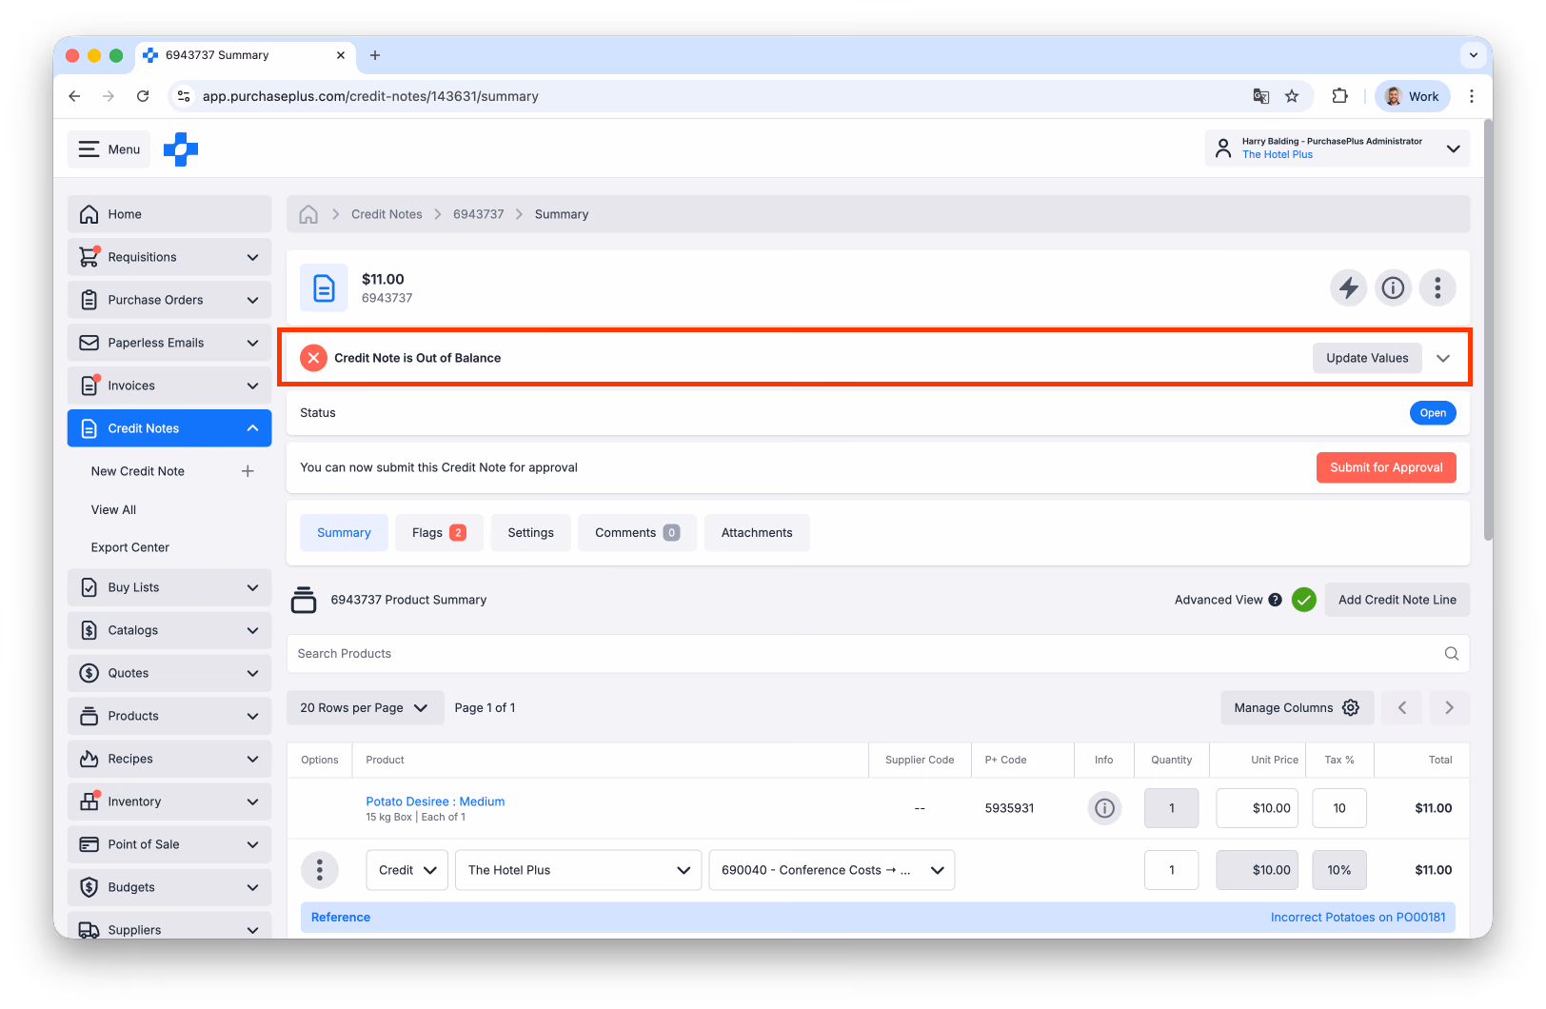Go to the next page arrow
The image size is (1546, 1009).
click(1449, 708)
